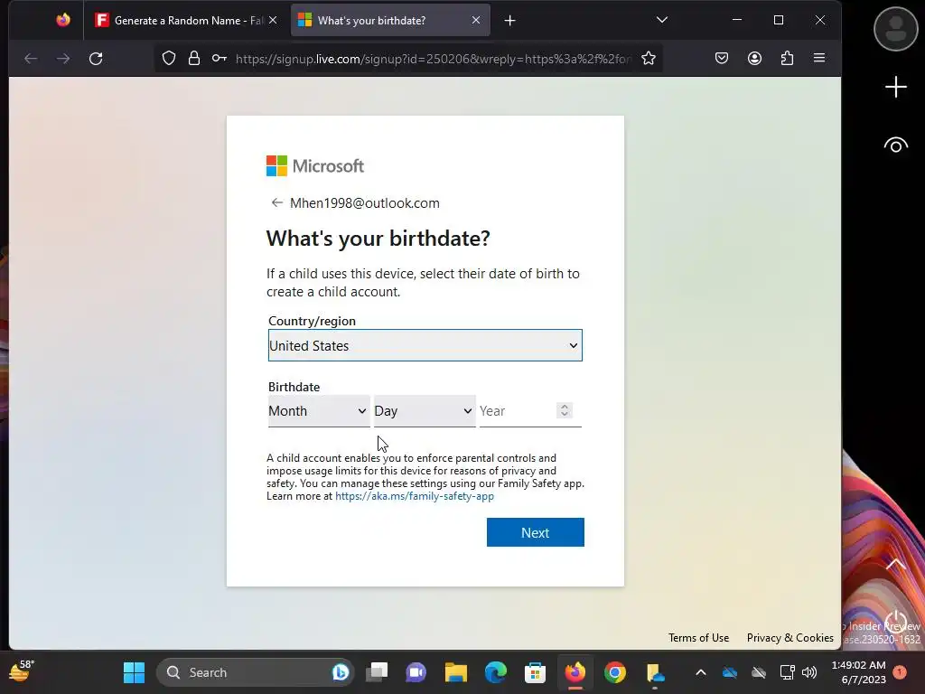This screenshot has height=694, width=925.
Task: Click the plus icon in right sidebar
Action: 895,87
